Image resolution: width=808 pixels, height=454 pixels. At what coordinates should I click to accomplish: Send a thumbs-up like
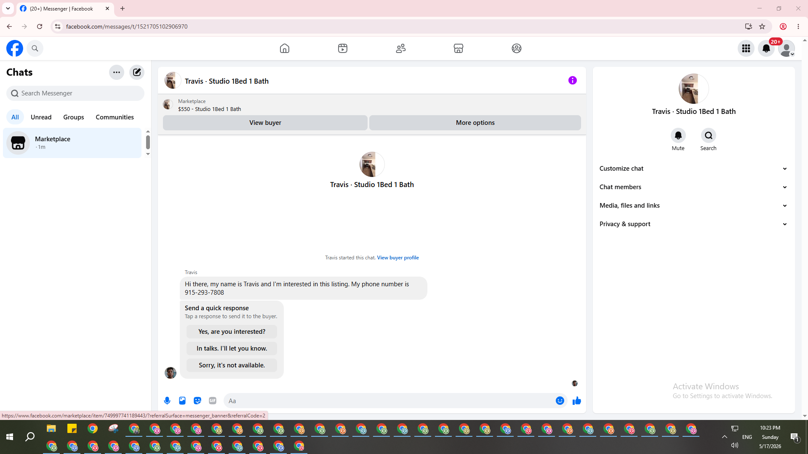pyautogui.click(x=577, y=401)
